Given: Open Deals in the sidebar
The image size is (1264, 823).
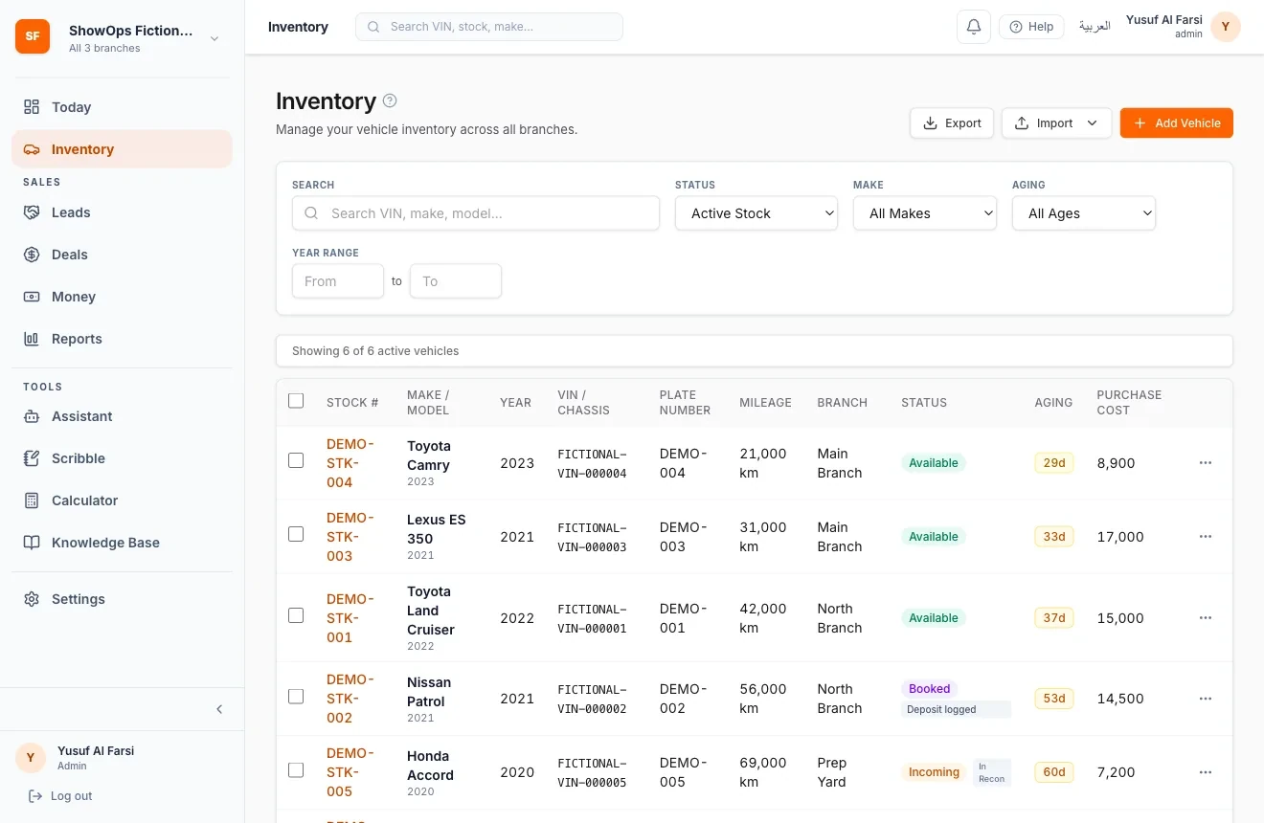Looking at the screenshot, I should pos(122,255).
